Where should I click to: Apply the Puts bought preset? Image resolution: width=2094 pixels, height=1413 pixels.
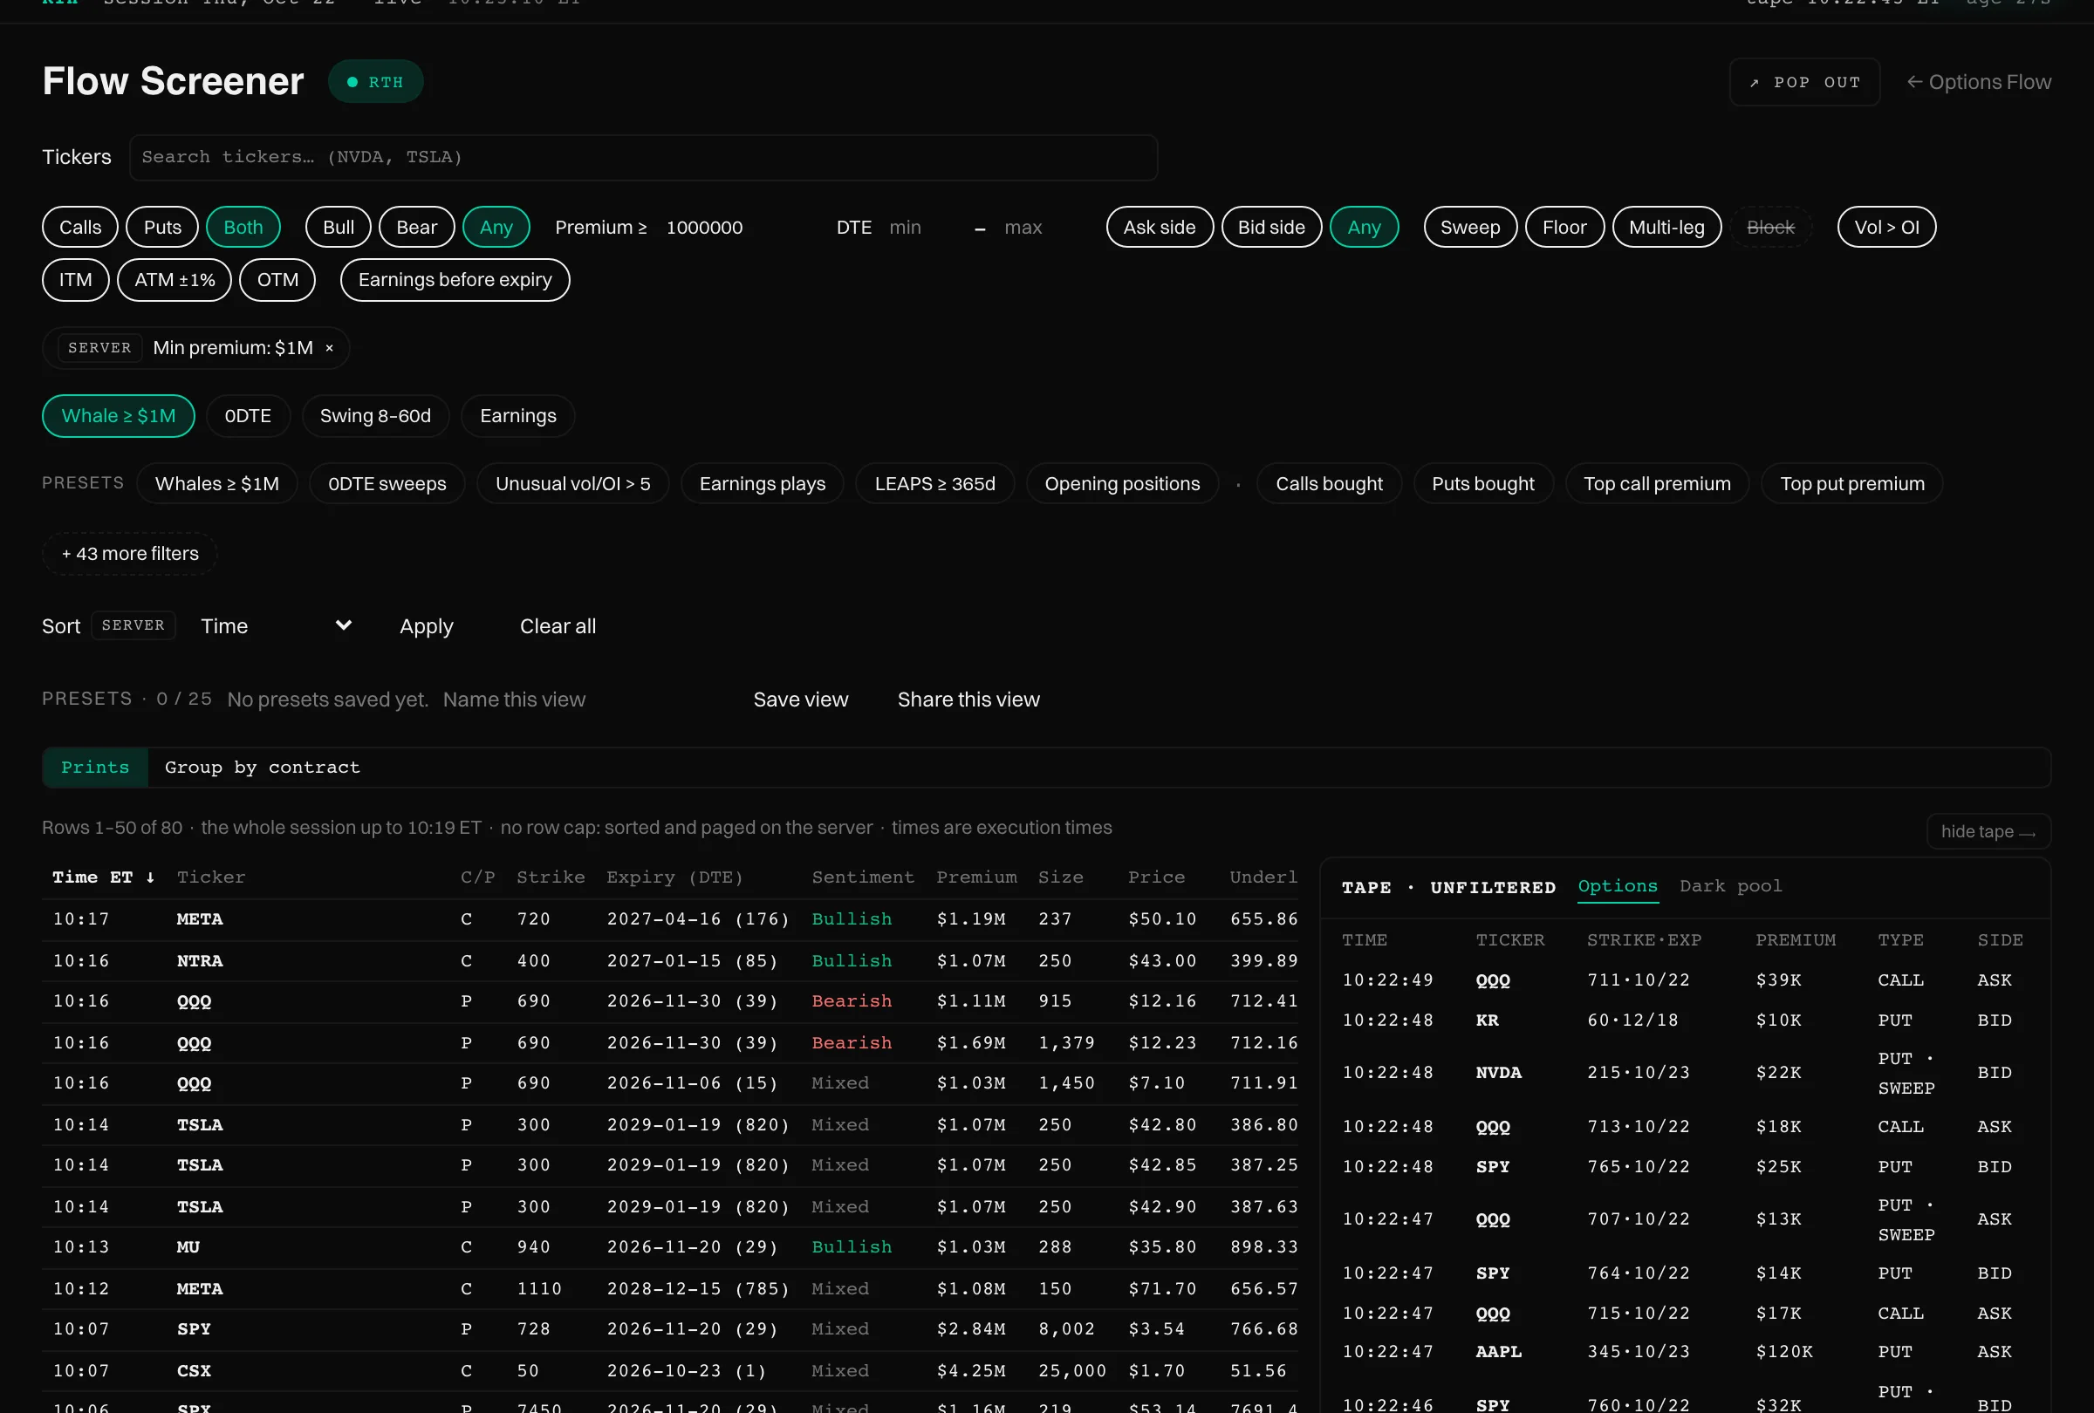tap(1483, 483)
